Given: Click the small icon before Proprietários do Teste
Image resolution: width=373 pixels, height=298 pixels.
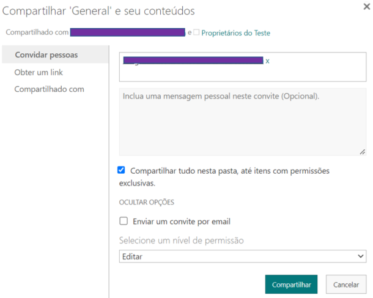Looking at the screenshot, I should coord(196,32).
